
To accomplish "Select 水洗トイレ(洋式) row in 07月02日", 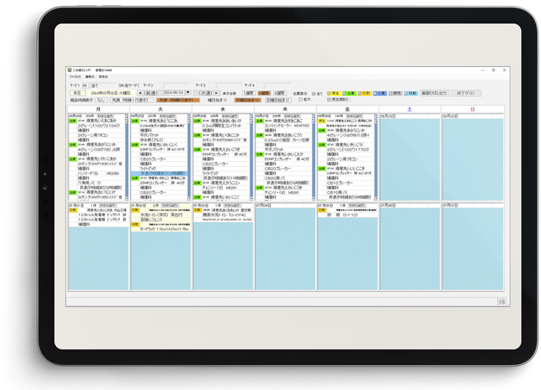I will click(160, 215).
